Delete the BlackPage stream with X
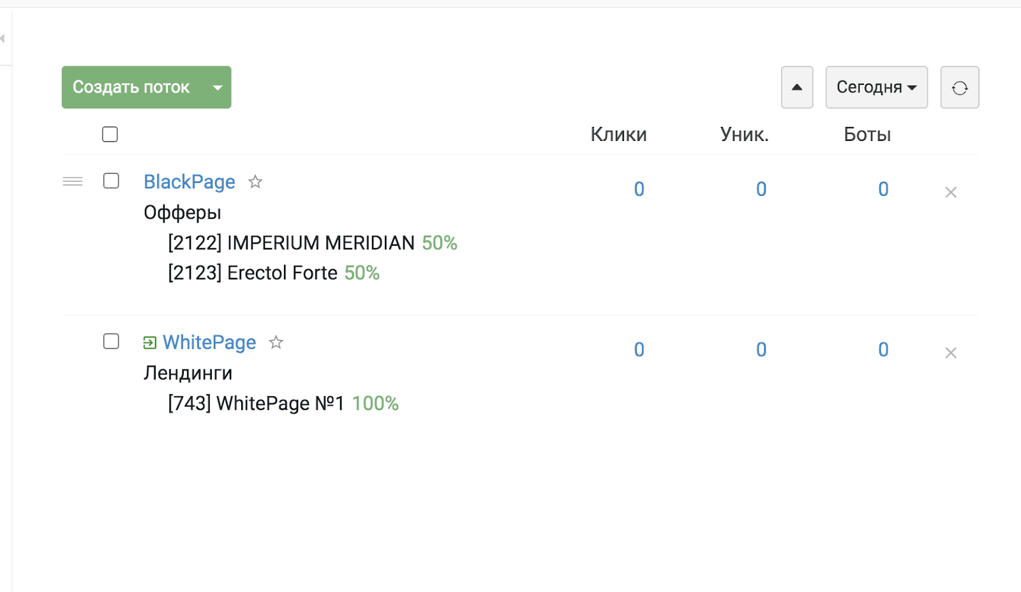 click(x=950, y=192)
